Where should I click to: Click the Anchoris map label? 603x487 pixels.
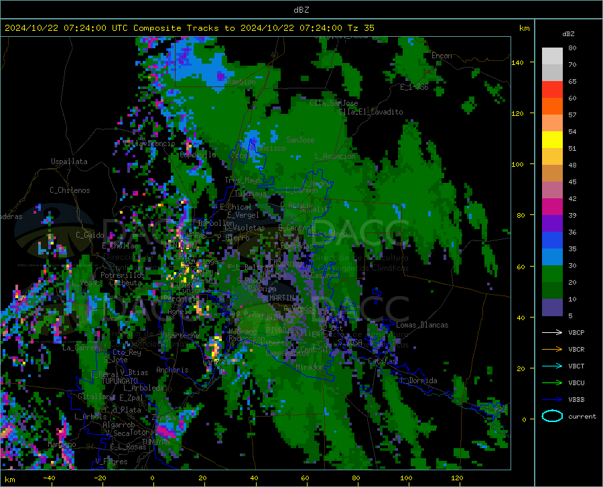click(x=172, y=370)
